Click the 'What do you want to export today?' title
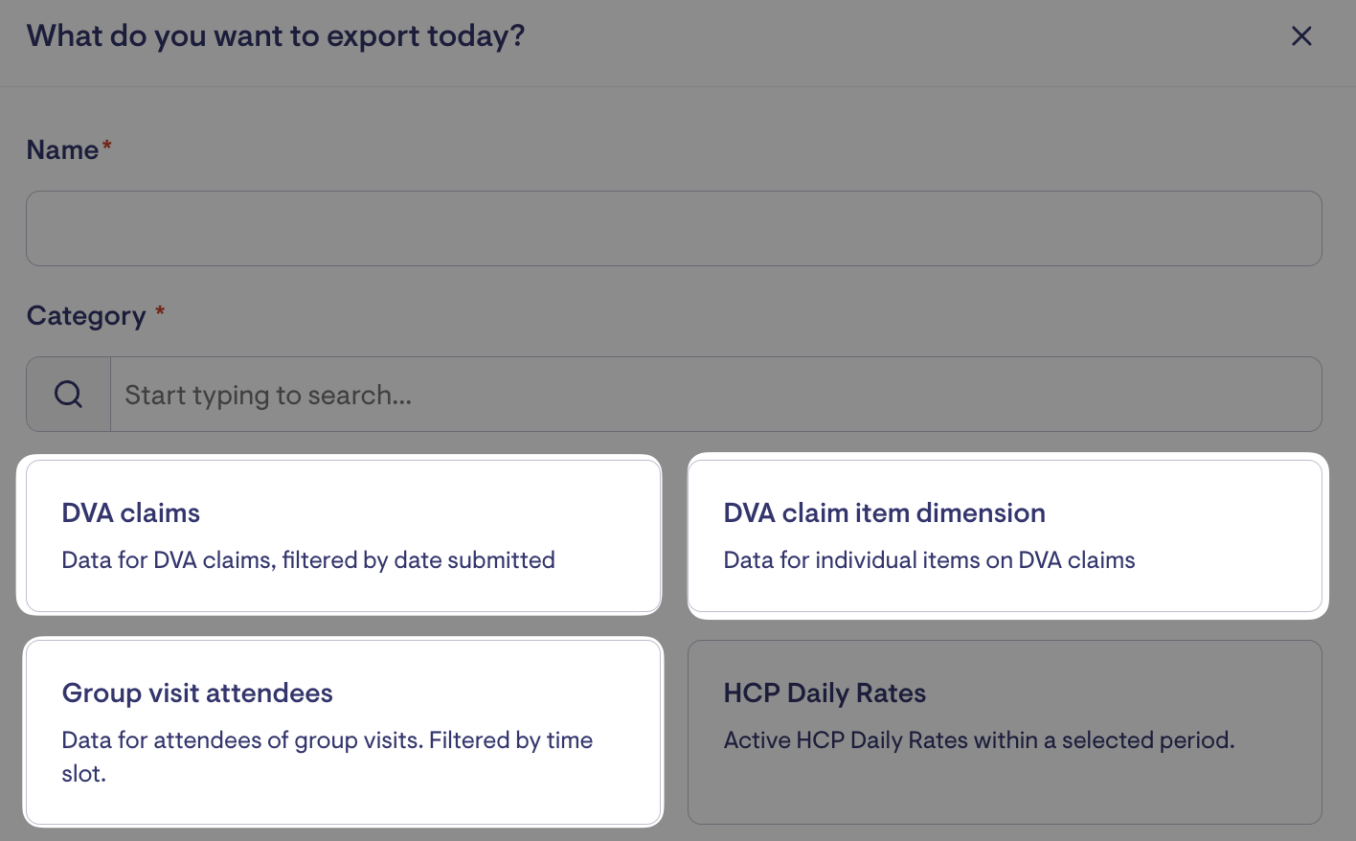The image size is (1356, 841). pyautogui.click(x=276, y=36)
